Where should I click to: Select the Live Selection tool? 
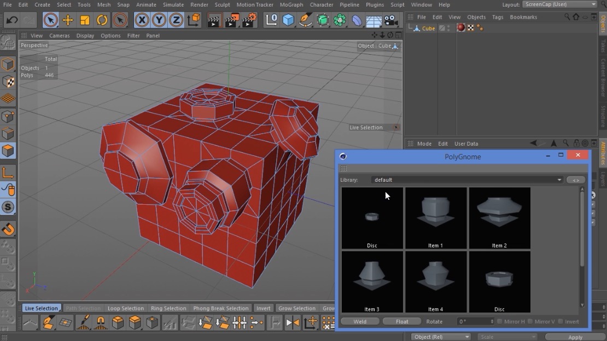coord(50,20)
